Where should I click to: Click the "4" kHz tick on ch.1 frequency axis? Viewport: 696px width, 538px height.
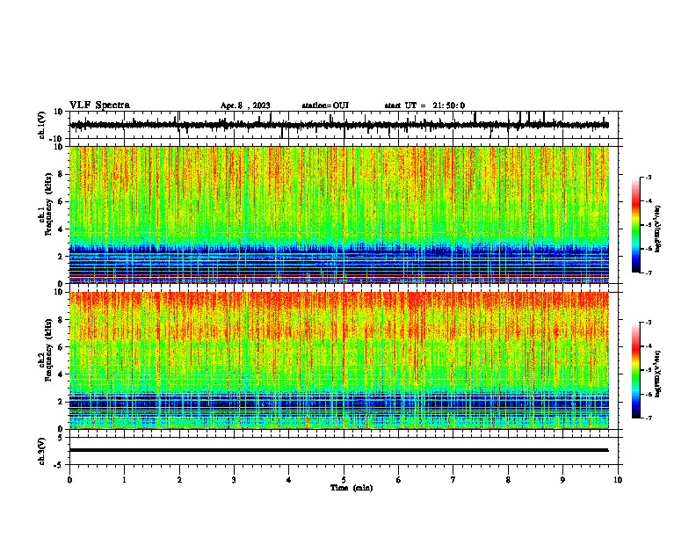pos(61,229)
